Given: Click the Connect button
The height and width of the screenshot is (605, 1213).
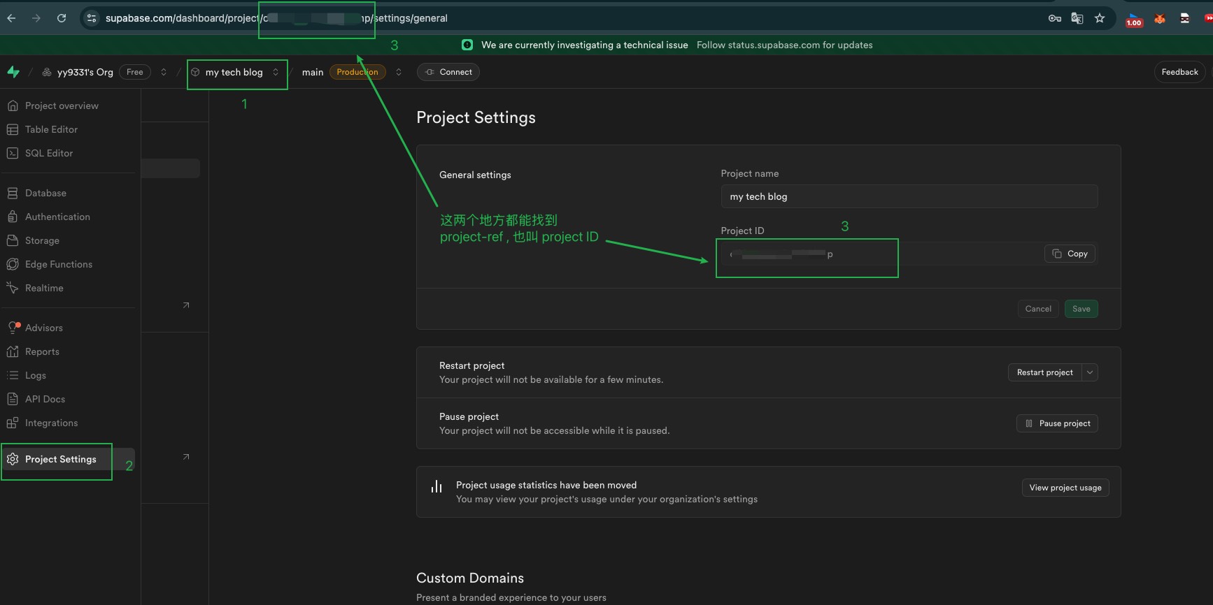Looking at the screenshot, I should tap(448, 72).
